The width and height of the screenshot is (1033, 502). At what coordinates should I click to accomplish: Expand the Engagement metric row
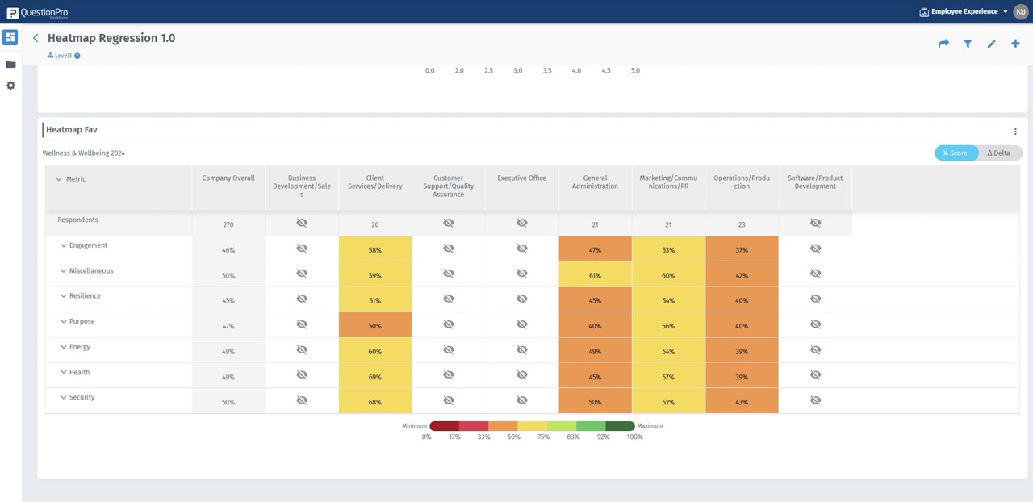64,245
